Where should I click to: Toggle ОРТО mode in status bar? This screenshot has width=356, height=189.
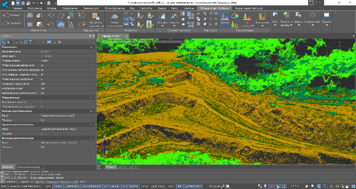click(x=145, y=186)
